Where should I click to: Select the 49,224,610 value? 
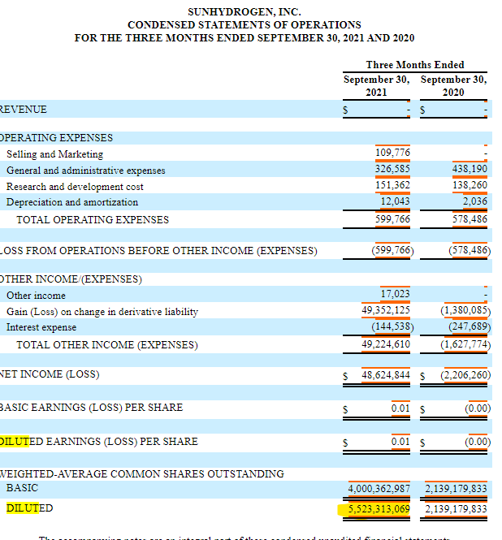pos(386,344)
